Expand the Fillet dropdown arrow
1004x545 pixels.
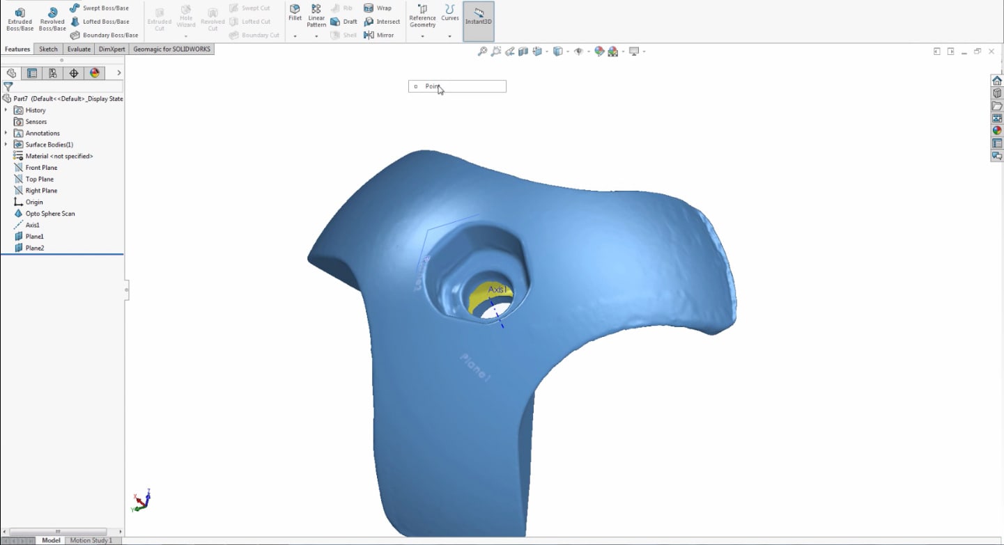pos(295,36)
